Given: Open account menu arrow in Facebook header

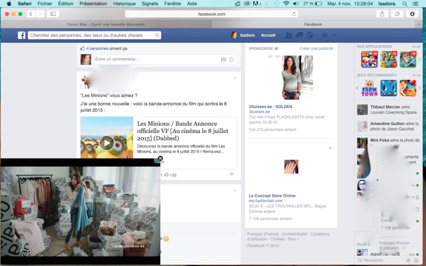Looking at the screenshot, I should (x=334, y=35).
